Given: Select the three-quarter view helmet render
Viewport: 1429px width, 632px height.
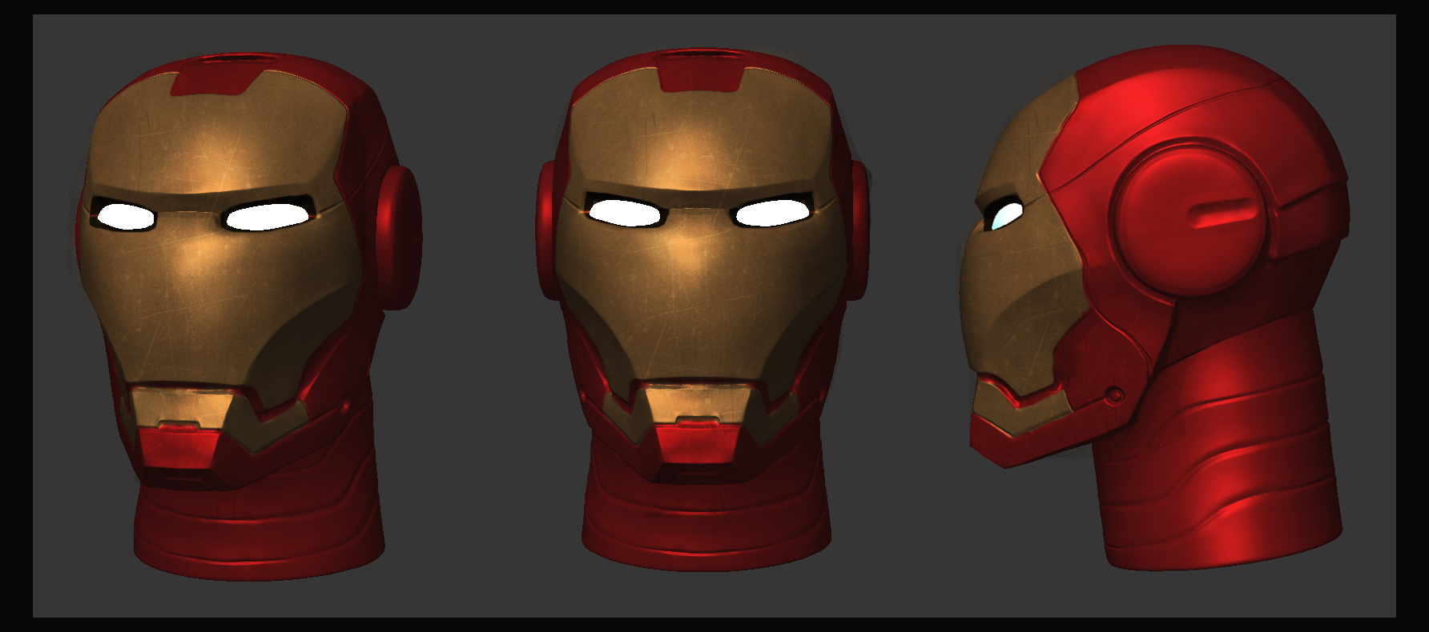Looking at the screenshot, I should pyautogui.click(x=248, y=316).
